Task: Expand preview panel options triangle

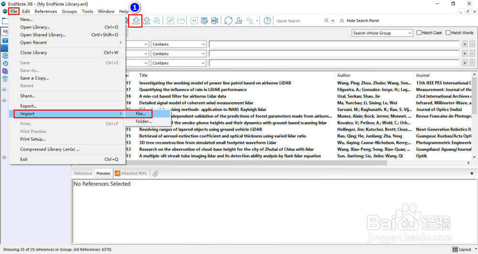Action: pos(472,173)
